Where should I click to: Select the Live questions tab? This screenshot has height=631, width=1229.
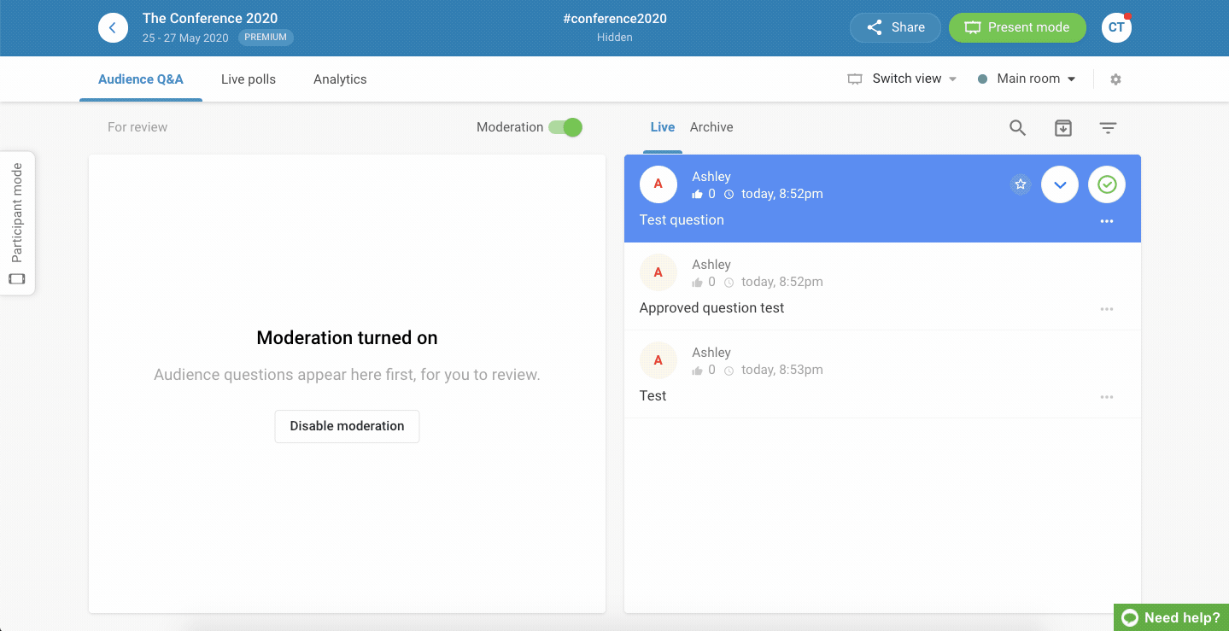coord(663,127)
